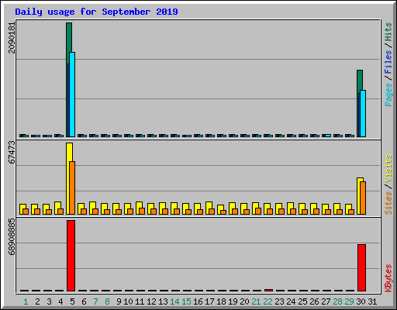Click day label 10 on x-axis

[x=128, y=301]
